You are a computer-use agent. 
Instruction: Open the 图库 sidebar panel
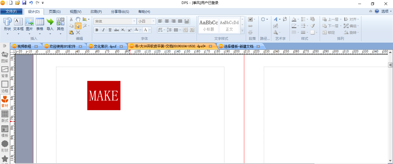pos(5,57)
